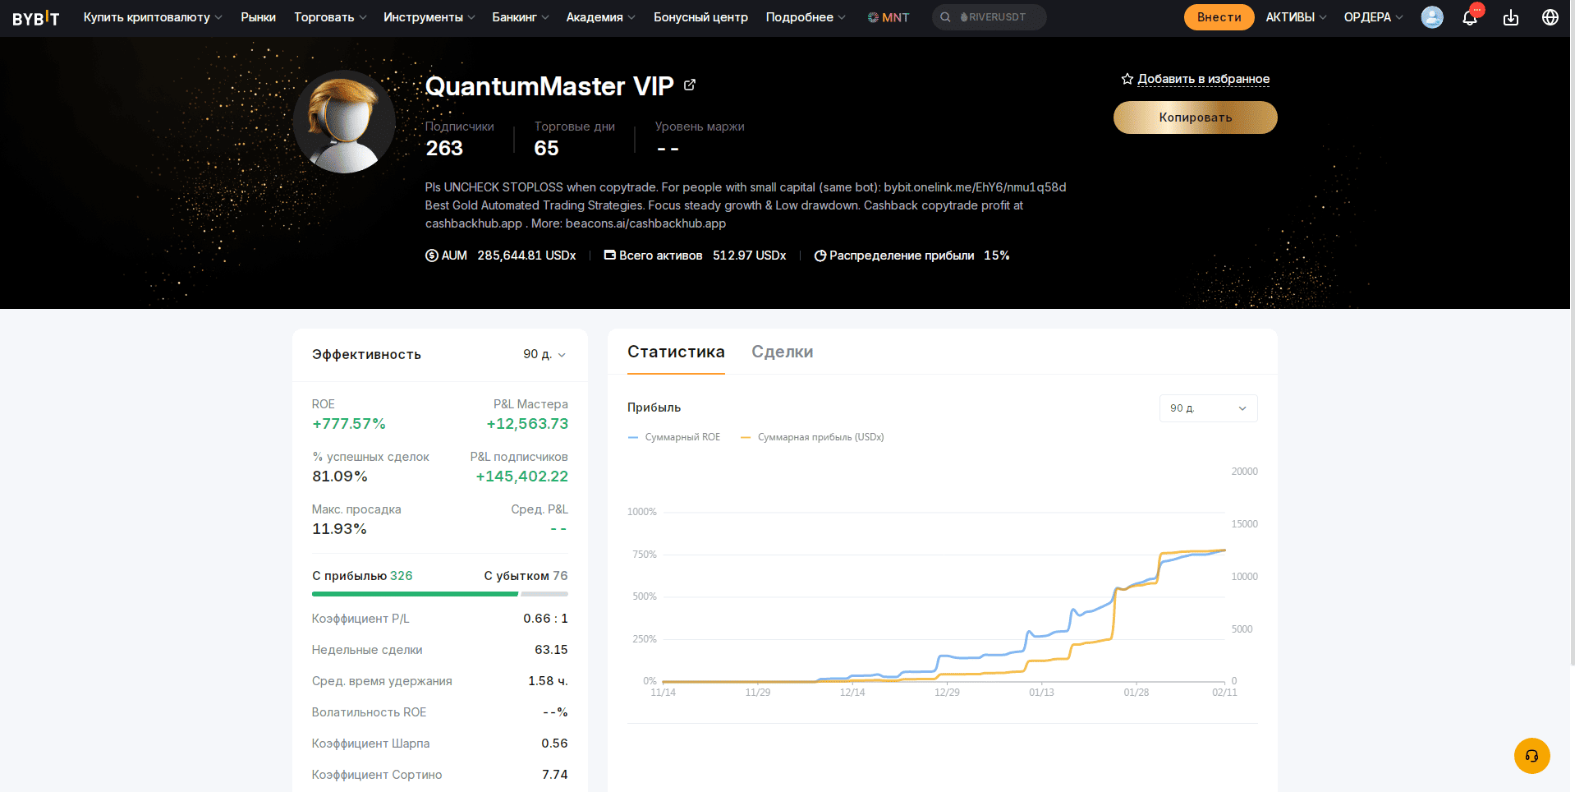Viewport: 1575px width, 792px height.
Task: Expand the Торговать menu
Action: click(330, 17)
